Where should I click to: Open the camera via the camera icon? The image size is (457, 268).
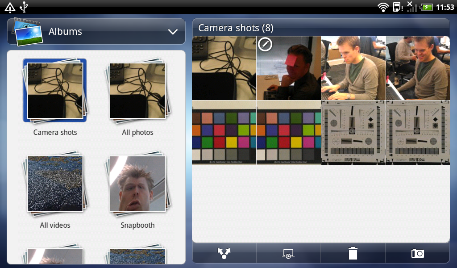(418, 253)
